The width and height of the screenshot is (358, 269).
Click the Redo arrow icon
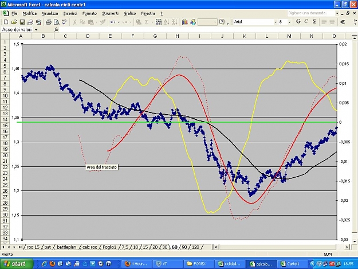pyautogui.click(x=125, y=22)
